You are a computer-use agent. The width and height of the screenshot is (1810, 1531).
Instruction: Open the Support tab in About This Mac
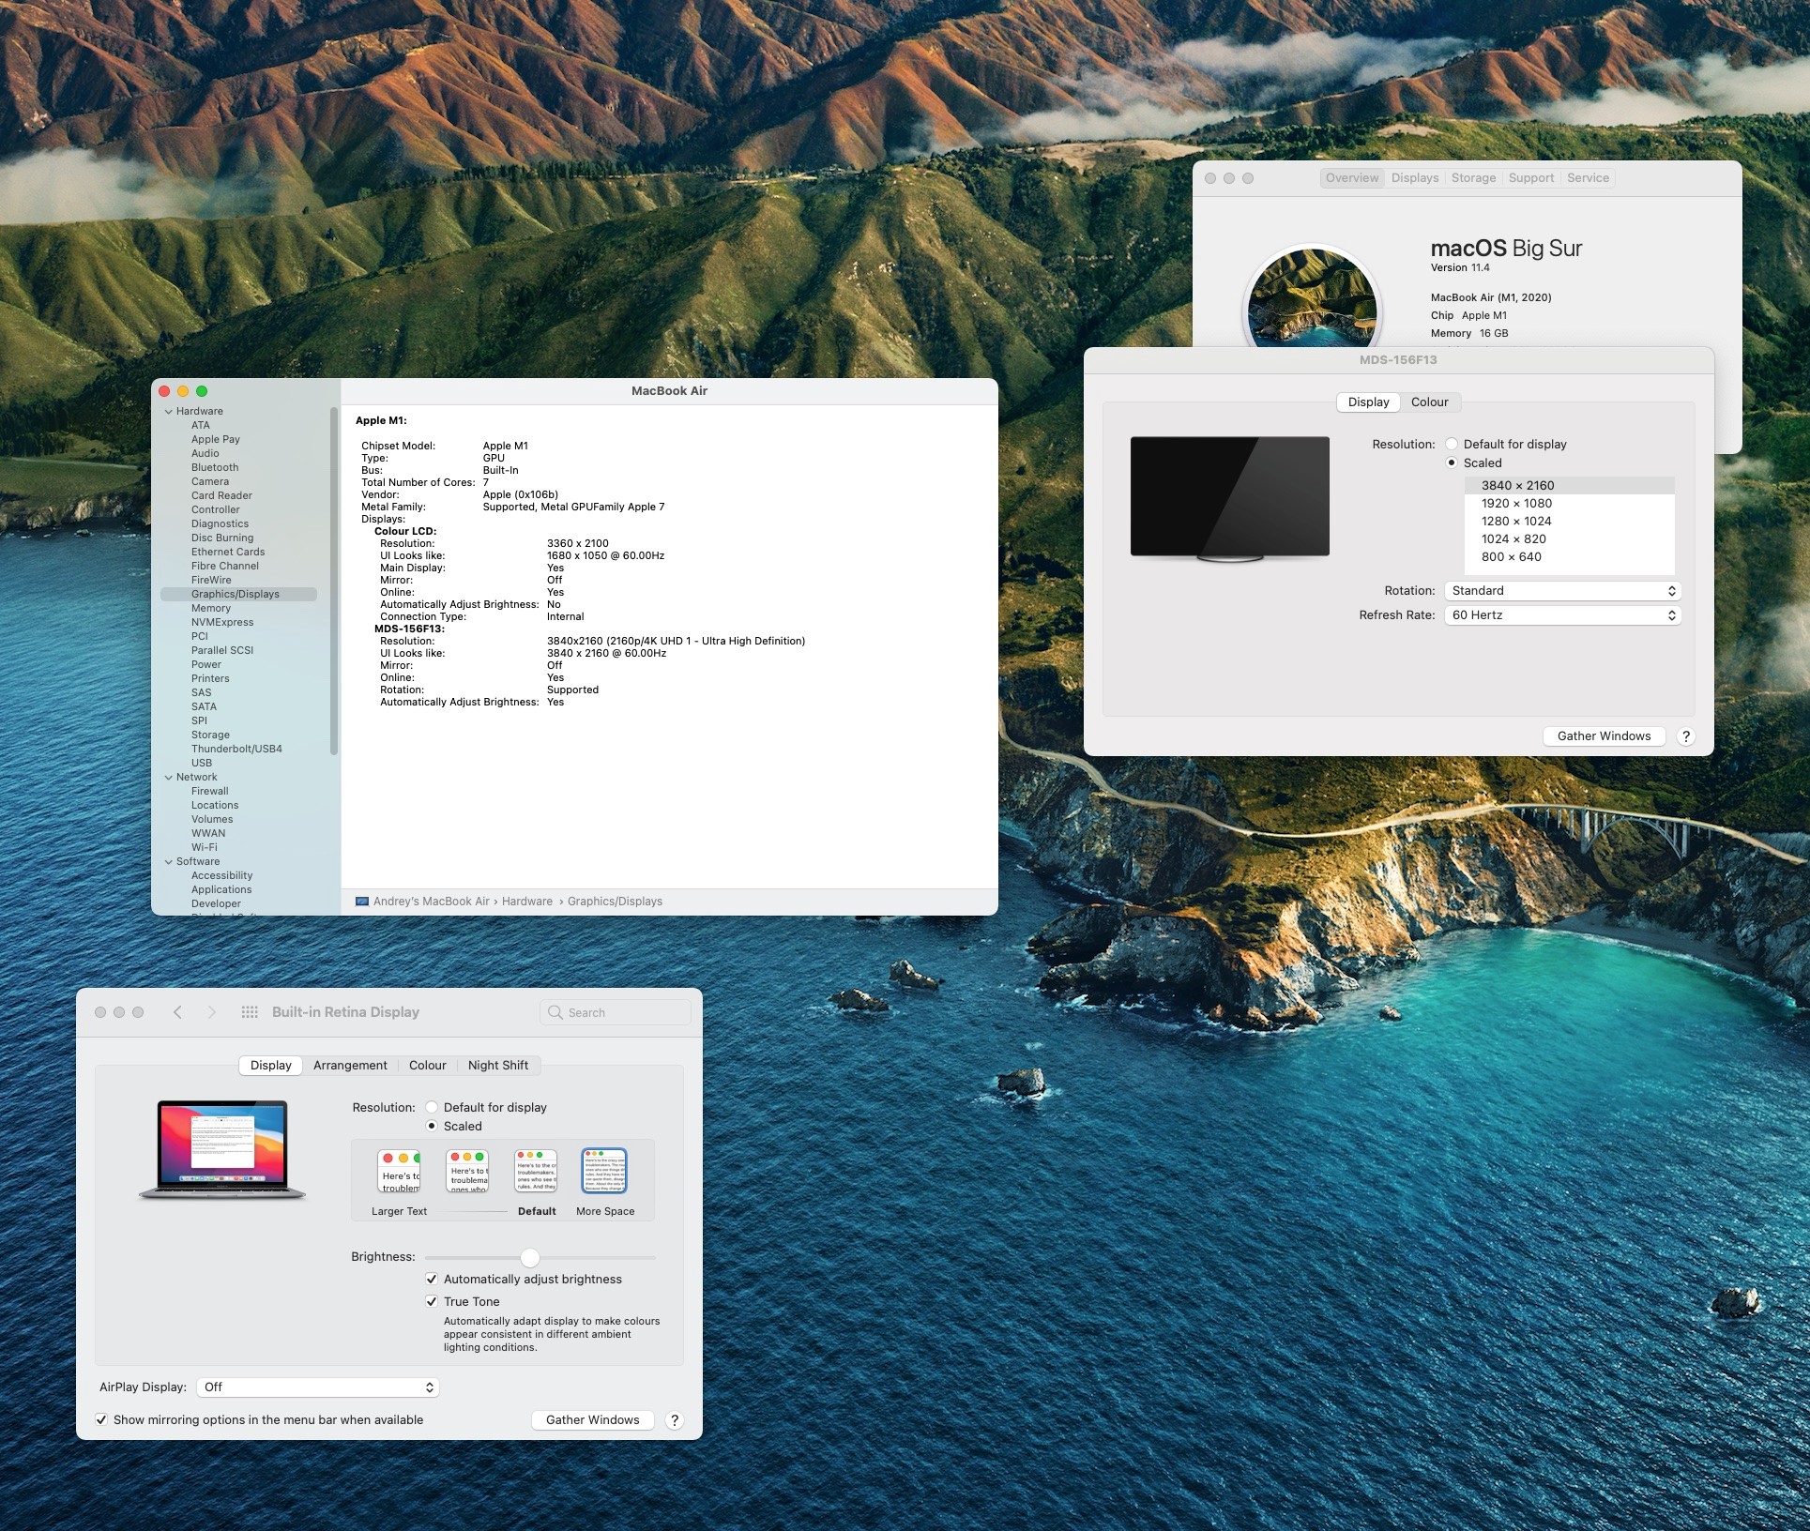pos(1531,177)
